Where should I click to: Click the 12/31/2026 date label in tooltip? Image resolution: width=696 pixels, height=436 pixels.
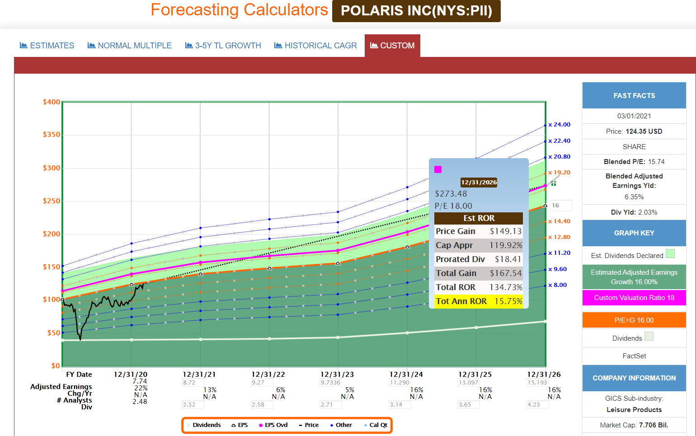479,183
